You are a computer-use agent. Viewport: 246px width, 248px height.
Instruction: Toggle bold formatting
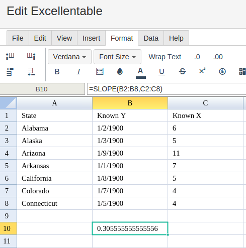point(57,72)
